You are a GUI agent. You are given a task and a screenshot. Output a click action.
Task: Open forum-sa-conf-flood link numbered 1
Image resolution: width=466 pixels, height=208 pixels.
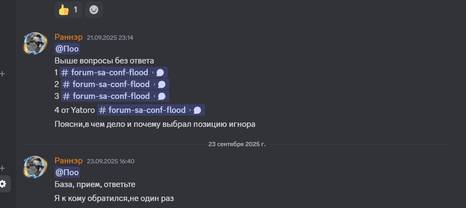[113, 73]
